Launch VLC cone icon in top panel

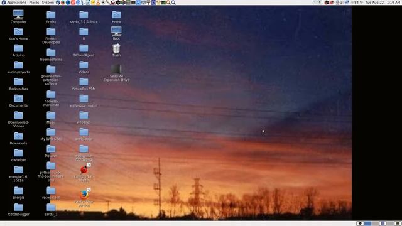coord(98,3)
